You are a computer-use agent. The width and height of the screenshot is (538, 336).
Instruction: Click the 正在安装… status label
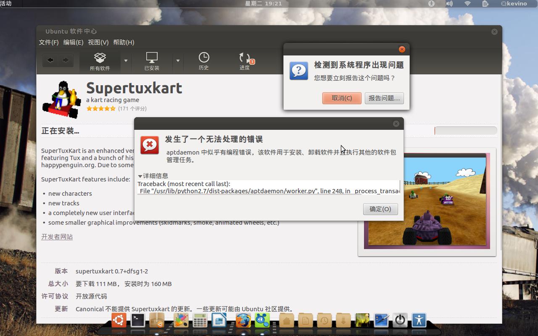point(60,131)
